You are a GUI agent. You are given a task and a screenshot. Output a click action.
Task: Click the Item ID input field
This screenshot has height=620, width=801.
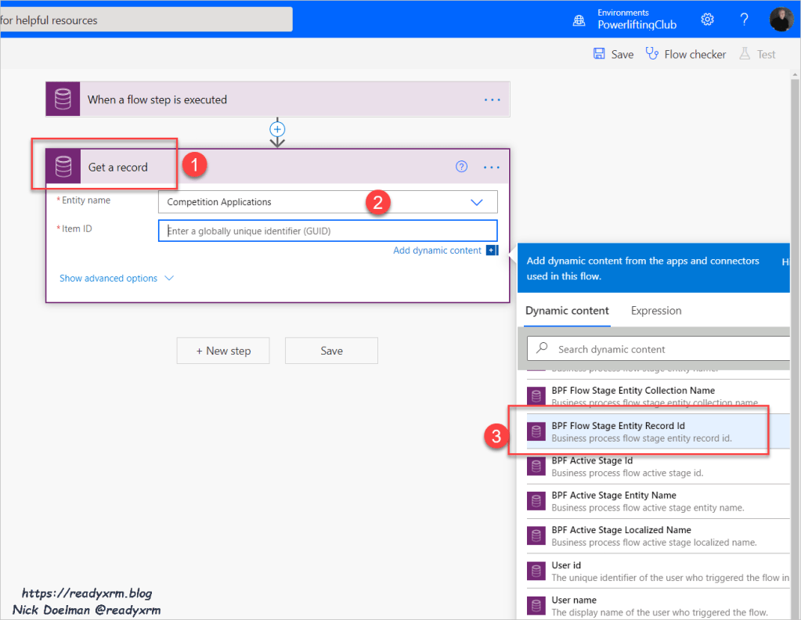click(x=327, y=231)
